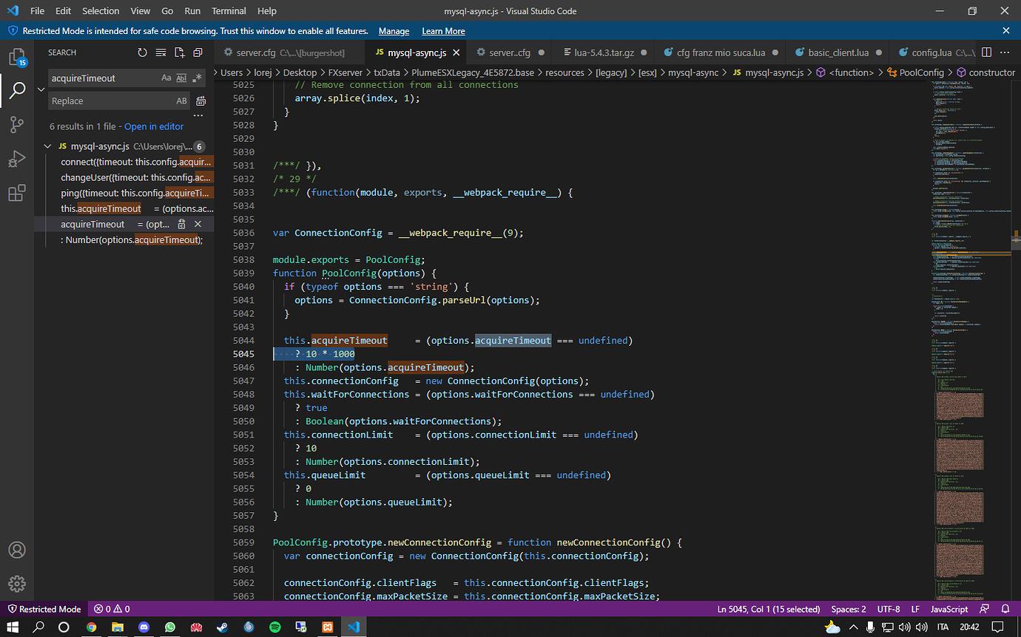The image size is (1021, 637).
Task: Open a new Search Editor
Action: (179, 52)
